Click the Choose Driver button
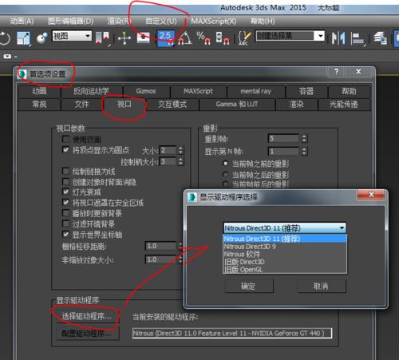 87,317
